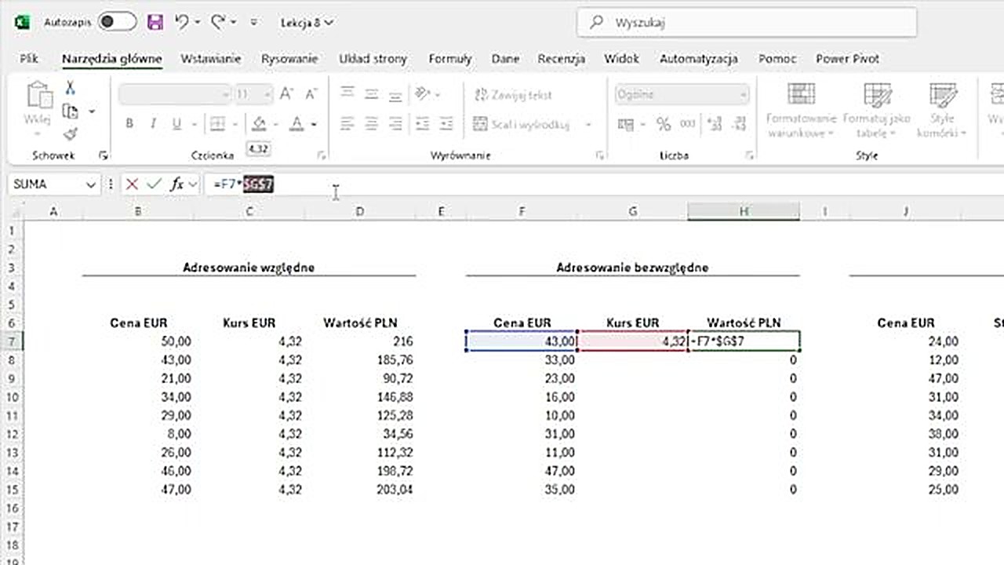1004x565 pixels.
Task: Click the Save floppy disk icon
Action: tap(155, 23)
